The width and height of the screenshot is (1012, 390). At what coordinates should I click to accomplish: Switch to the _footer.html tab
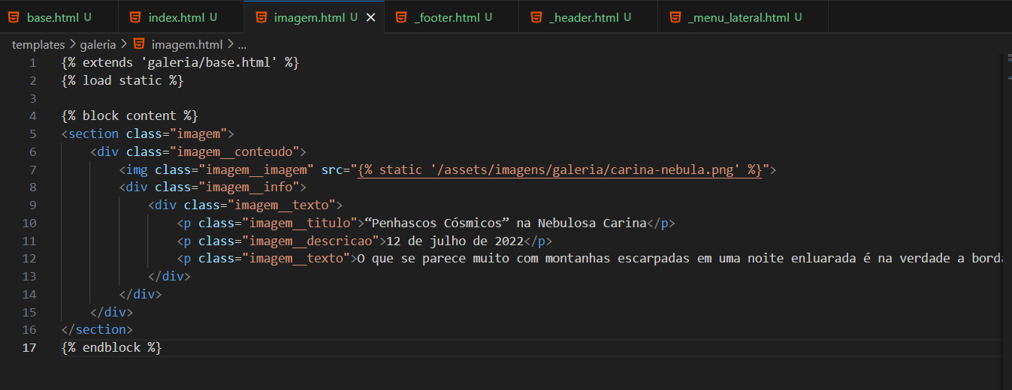pos(452,17)
